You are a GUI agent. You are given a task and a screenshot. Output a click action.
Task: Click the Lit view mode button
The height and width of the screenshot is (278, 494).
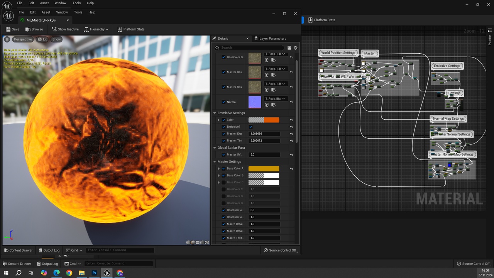click(42, 39)
